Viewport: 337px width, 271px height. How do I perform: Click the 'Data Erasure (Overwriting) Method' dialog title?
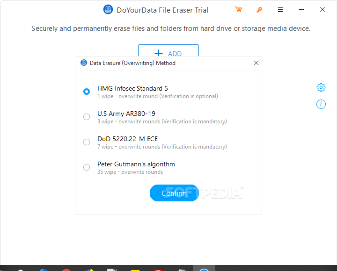(x=132, y=63)
